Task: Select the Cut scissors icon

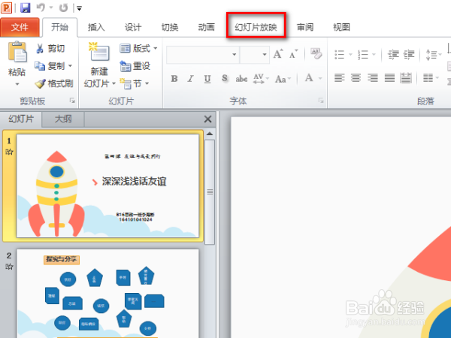Action: point(40,48)
